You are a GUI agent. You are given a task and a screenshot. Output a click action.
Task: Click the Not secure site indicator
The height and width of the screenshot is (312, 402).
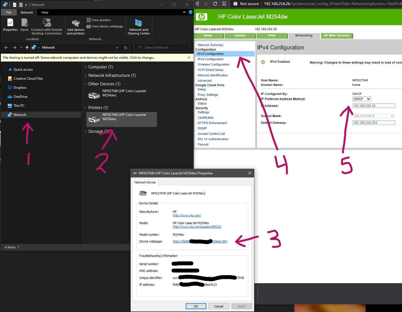click(246, 4)
